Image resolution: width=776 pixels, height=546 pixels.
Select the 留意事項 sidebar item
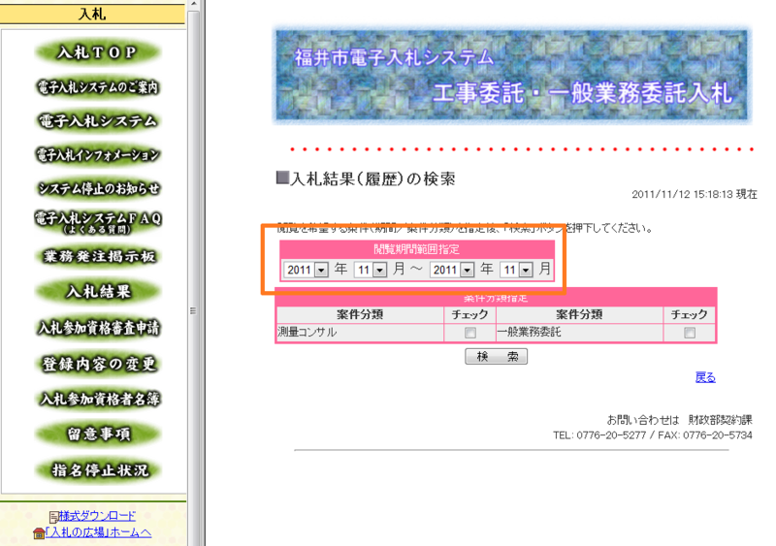99,434
